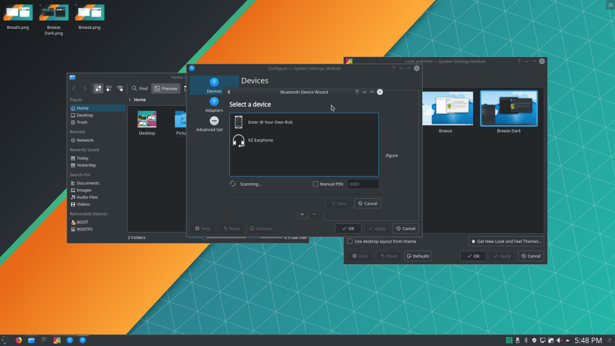This screenshot has width=615, height=346.
Task: Launch Firefox from the taskbar
Action: 19,340
